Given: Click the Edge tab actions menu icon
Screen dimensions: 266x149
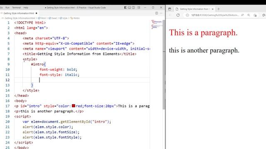Looking at the screenshot, I should (170, 9).
